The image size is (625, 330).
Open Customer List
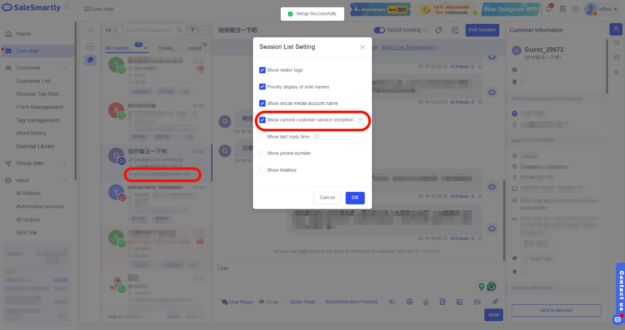pos(33,81)
